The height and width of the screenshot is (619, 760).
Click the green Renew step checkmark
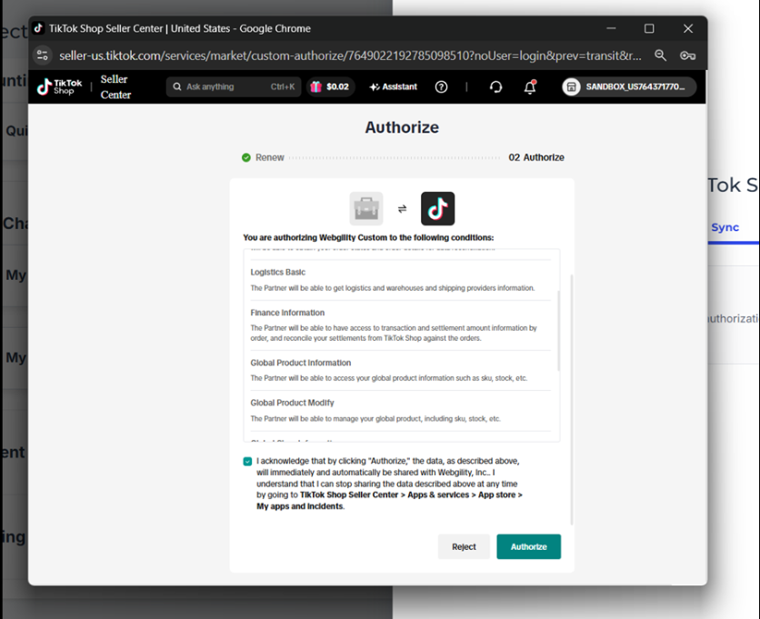point(245,157)
